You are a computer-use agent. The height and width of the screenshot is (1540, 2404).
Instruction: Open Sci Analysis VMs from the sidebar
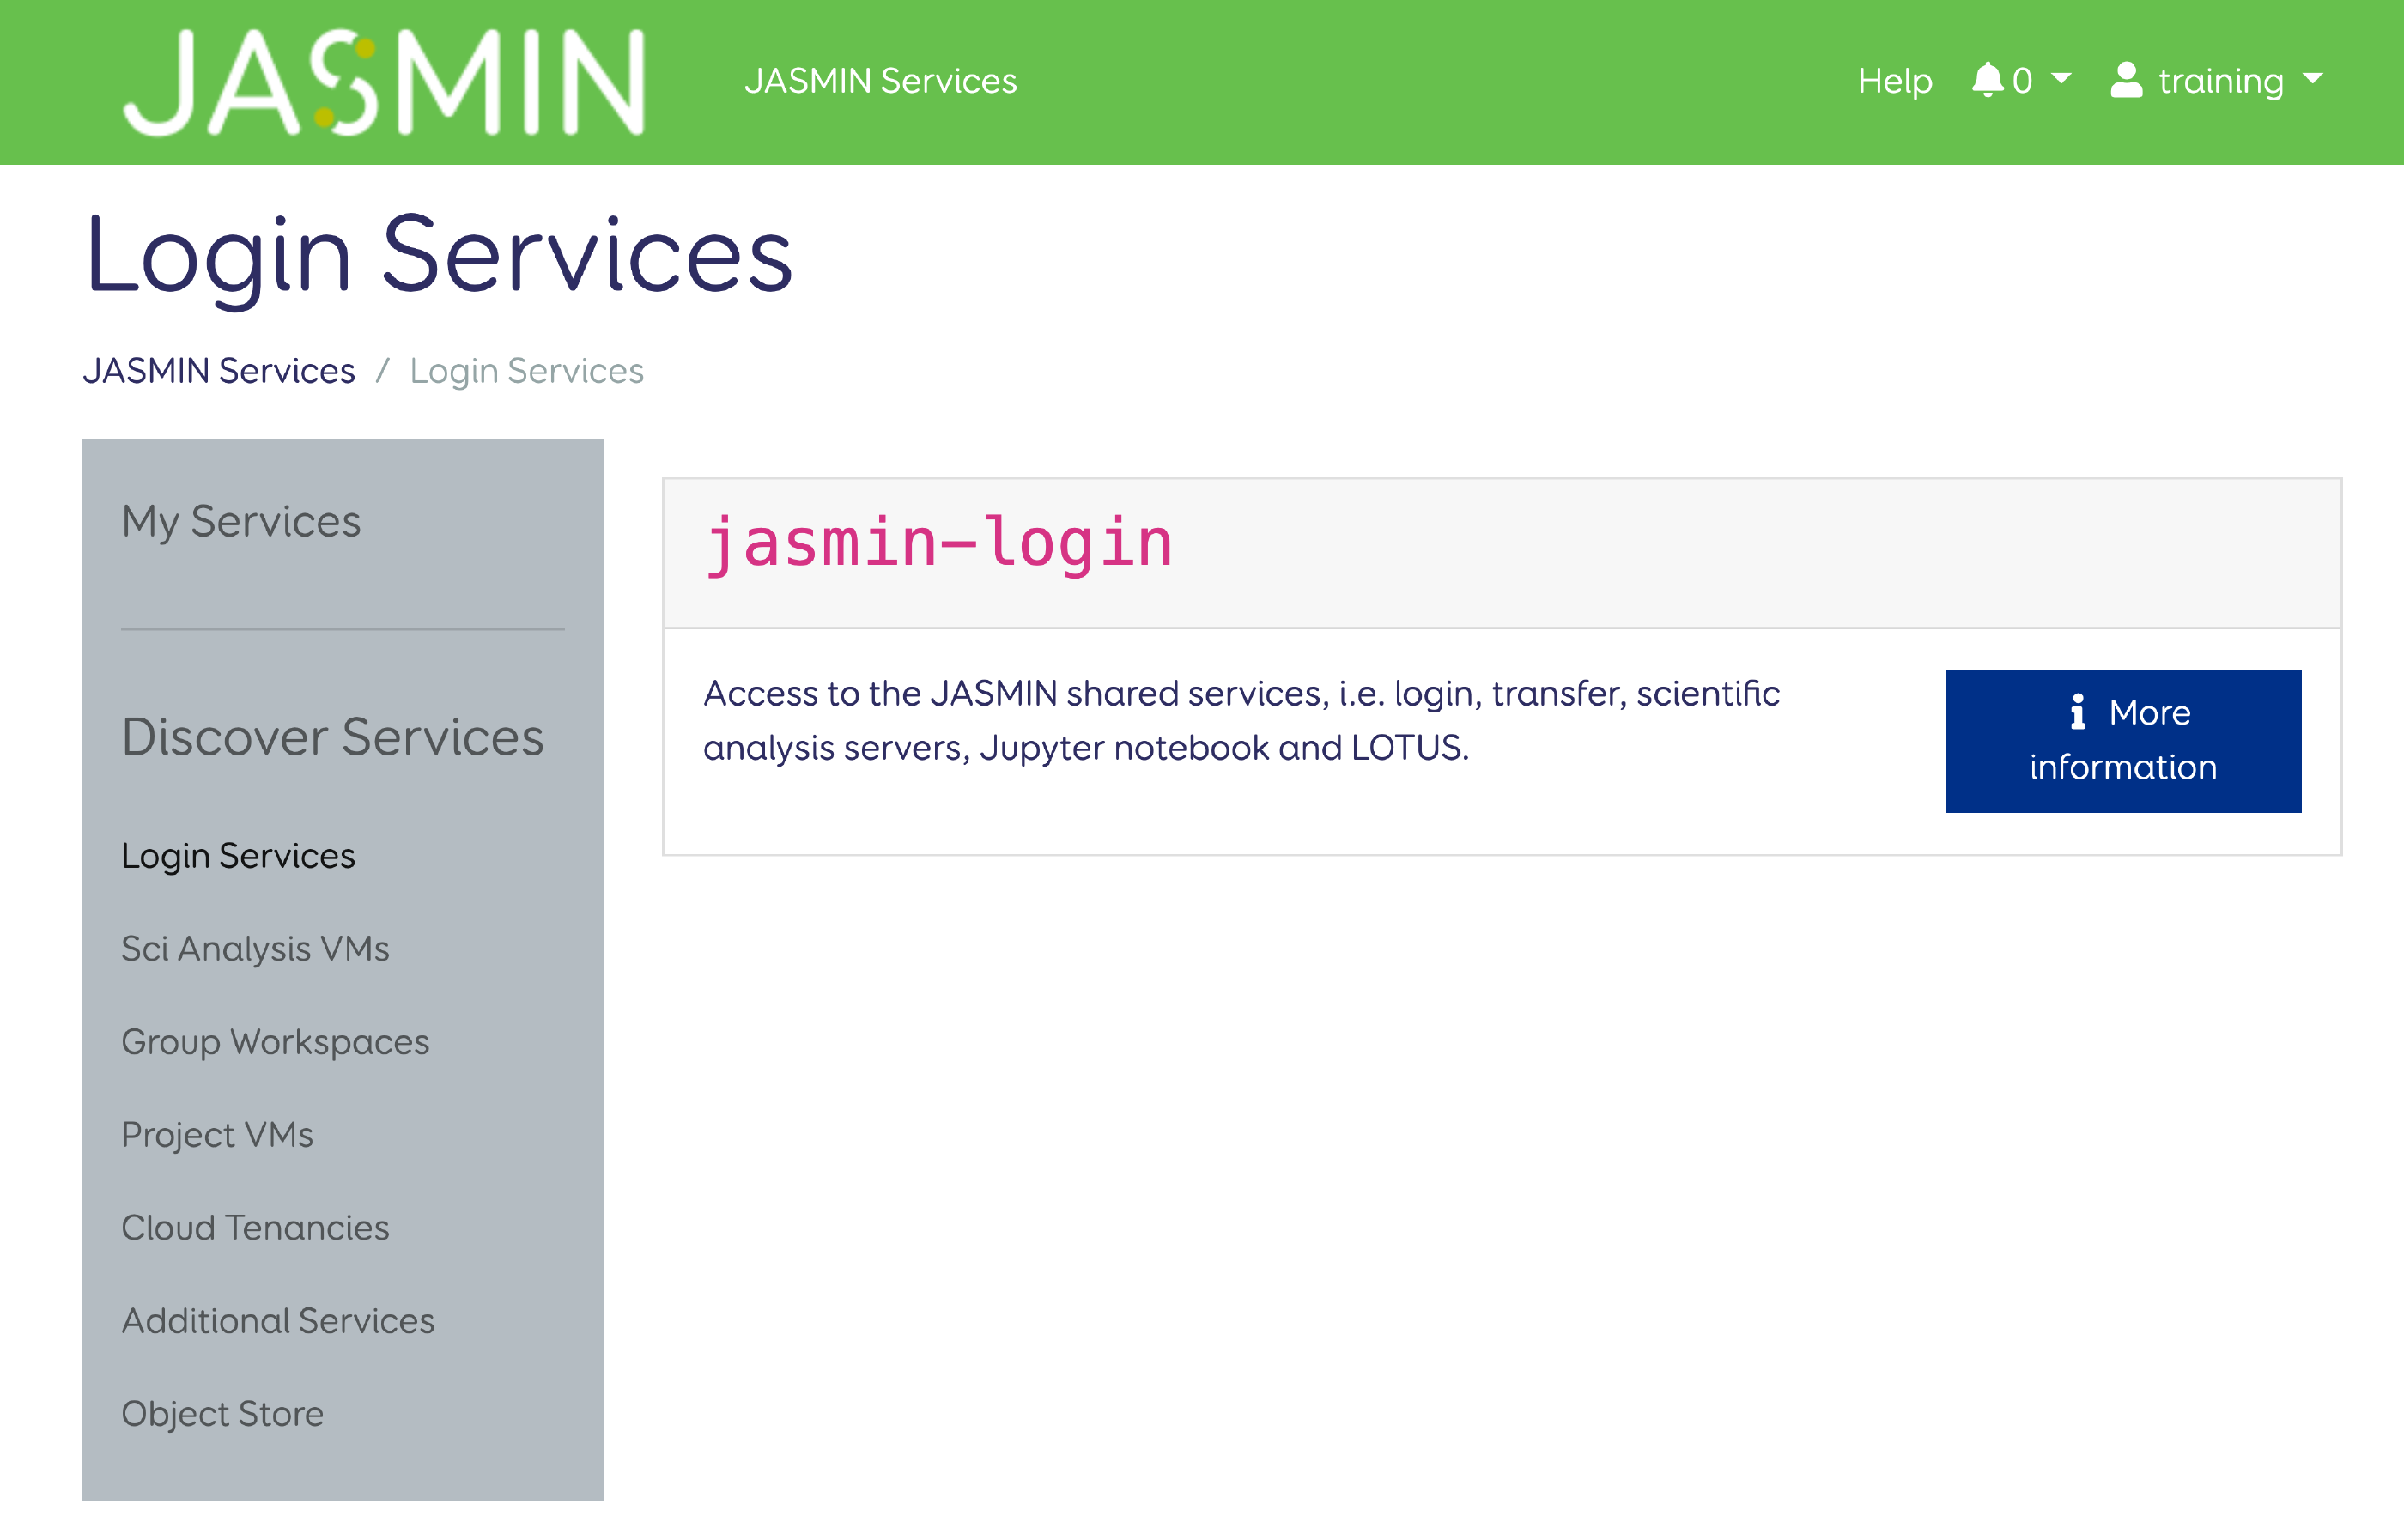point(256,949)
